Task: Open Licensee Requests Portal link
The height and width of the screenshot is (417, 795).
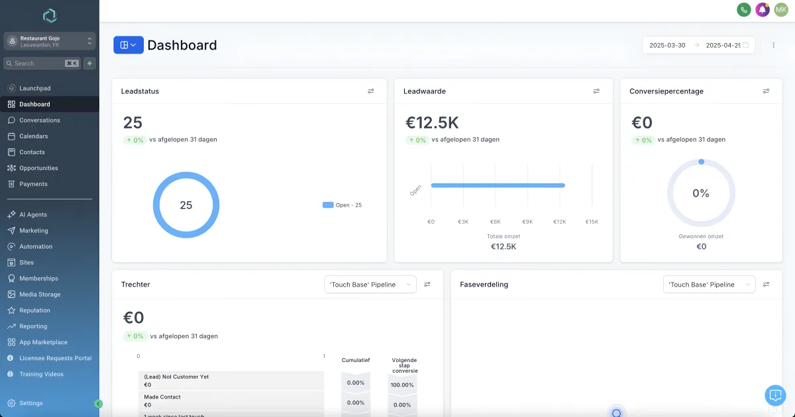Action: (56, 358)
